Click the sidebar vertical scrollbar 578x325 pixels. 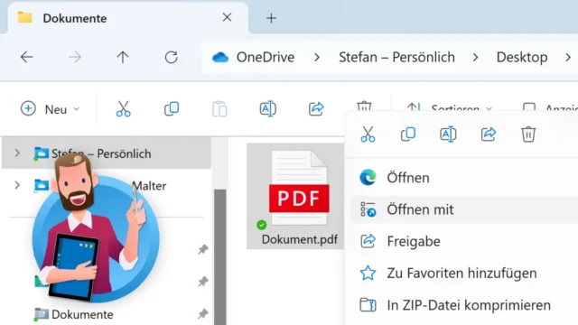pyautogui.click(x=220, y=257)
